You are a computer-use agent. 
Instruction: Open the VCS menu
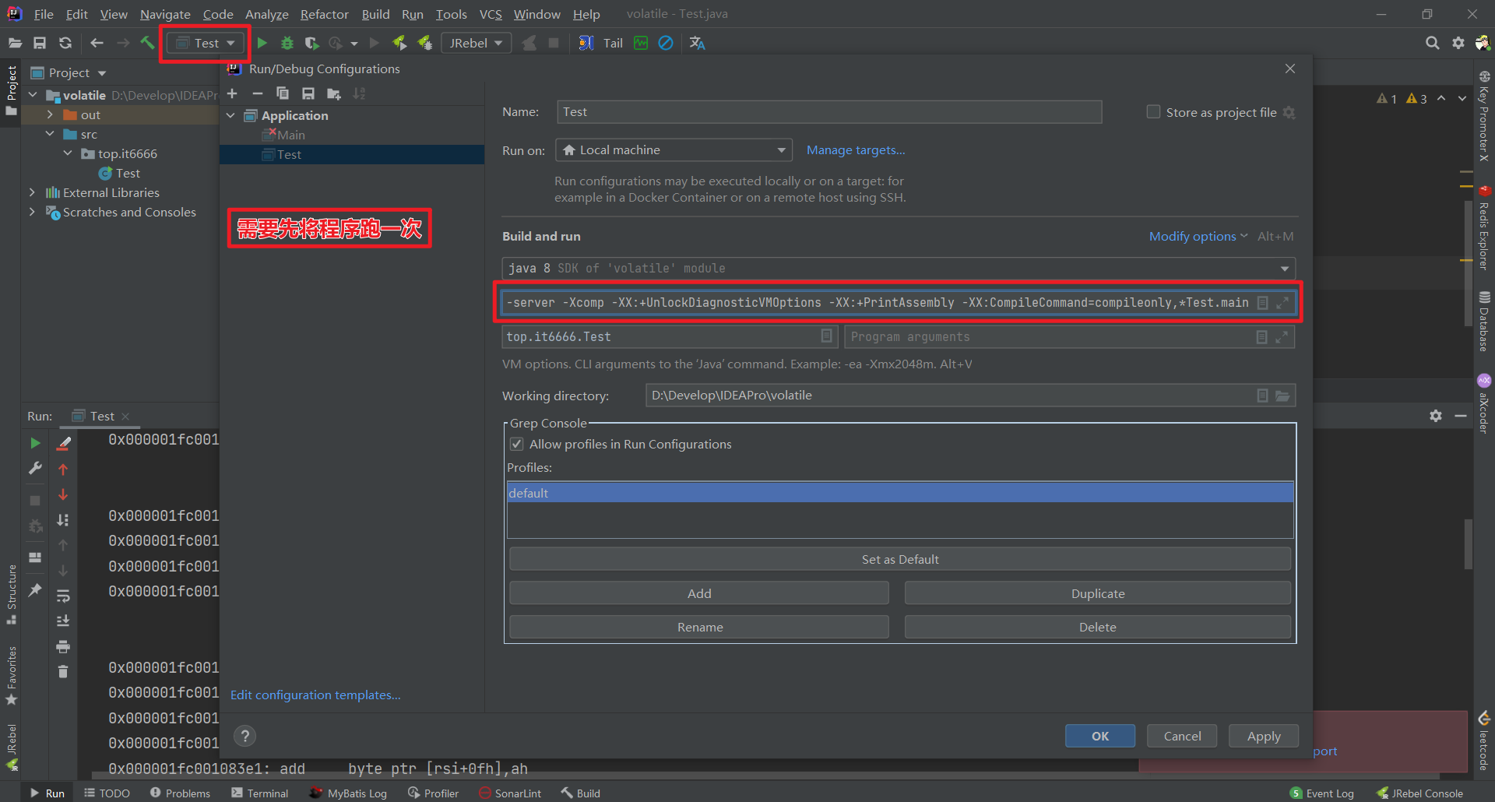click(491, 14)
